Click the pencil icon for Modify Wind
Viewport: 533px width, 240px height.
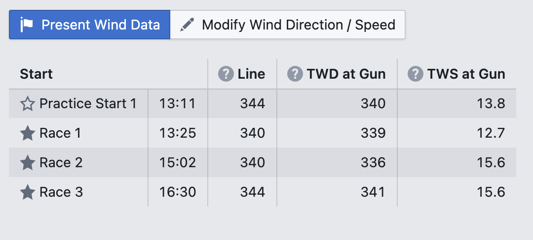[x=187, y=25]
